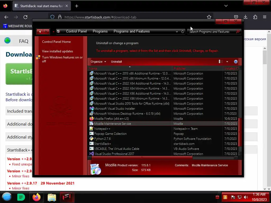The image size is (271, 203).
Task: Bookmark page with star icon
Action: click(x=209, y=17)
